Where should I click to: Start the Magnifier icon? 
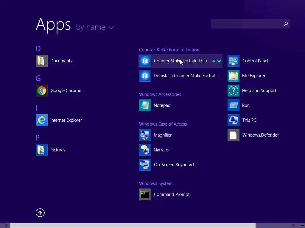click(145, 135)
